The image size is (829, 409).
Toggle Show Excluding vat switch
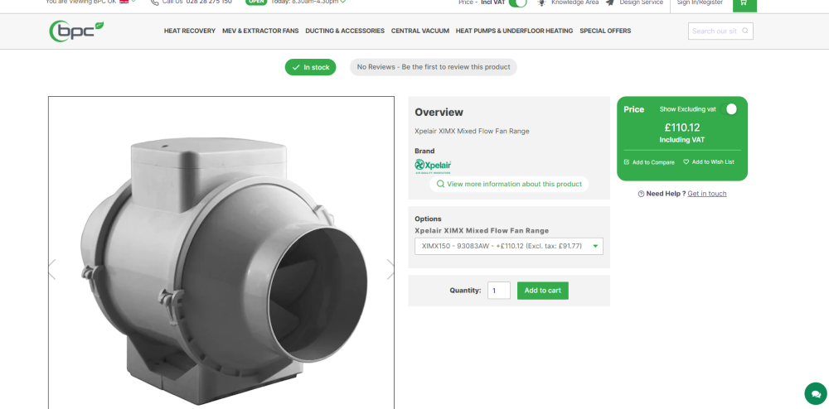tap(730, 109)
